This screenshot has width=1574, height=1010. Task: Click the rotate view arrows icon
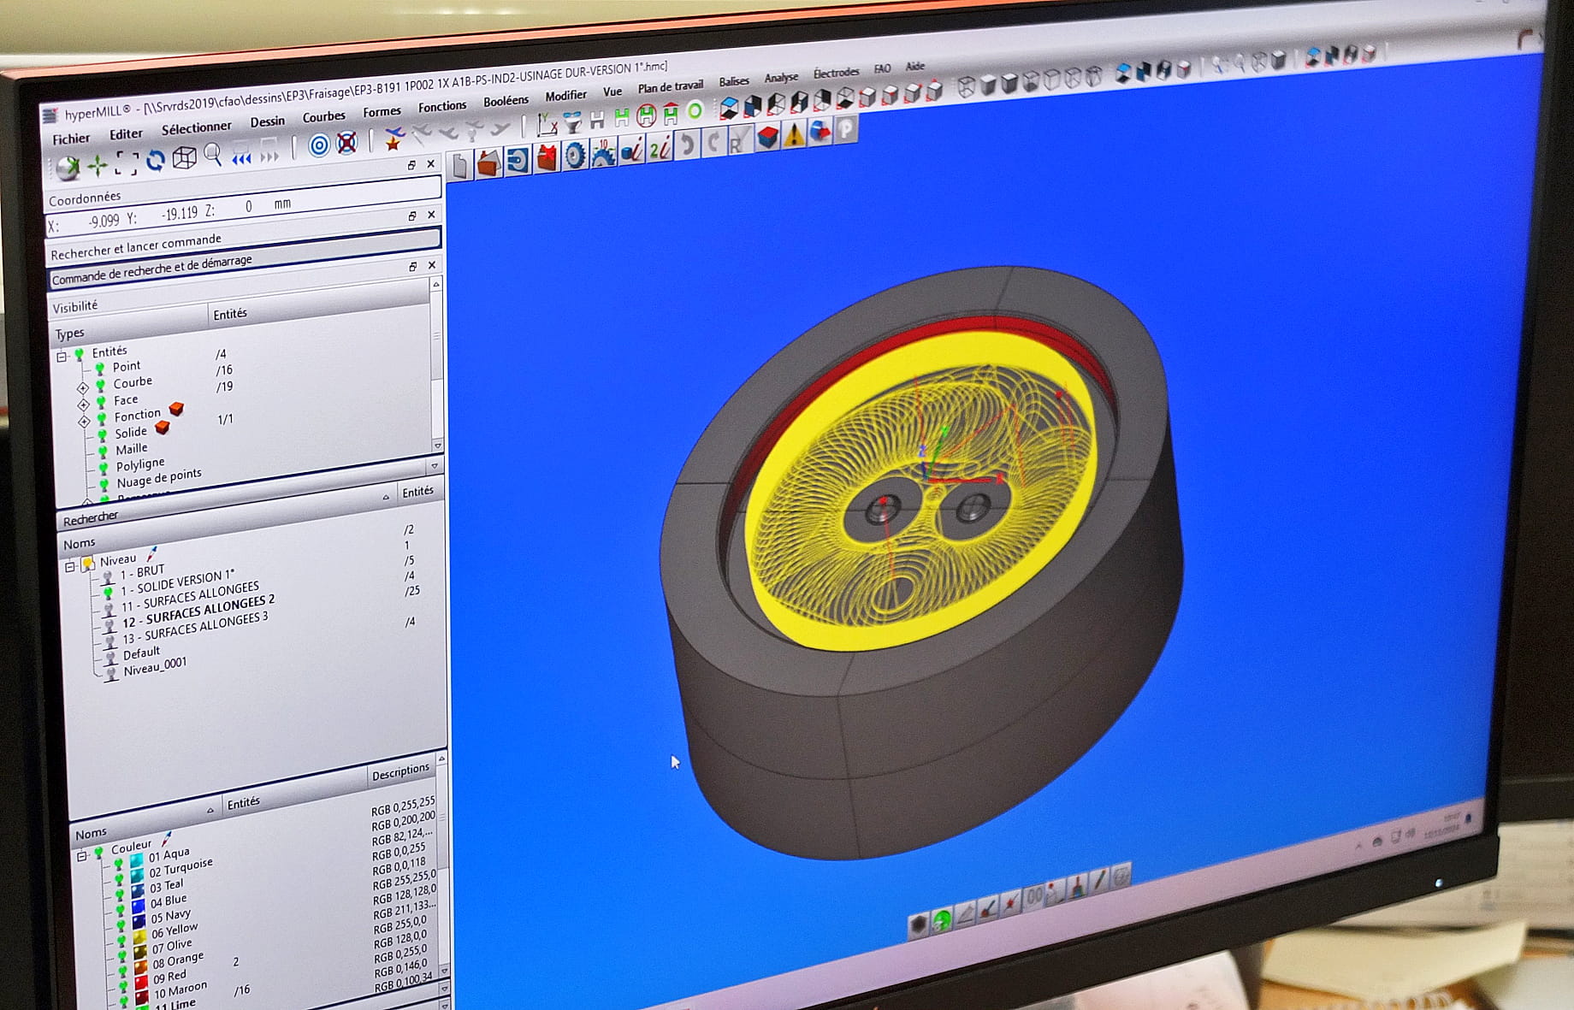pyautogui.click(x=156, y=161)
